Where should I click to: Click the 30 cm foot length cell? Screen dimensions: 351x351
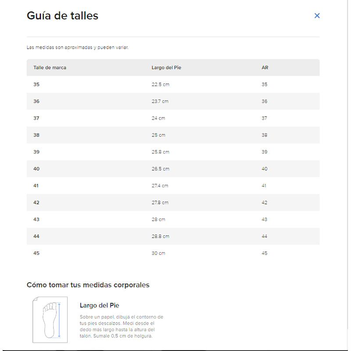click(x=158, y=253)
